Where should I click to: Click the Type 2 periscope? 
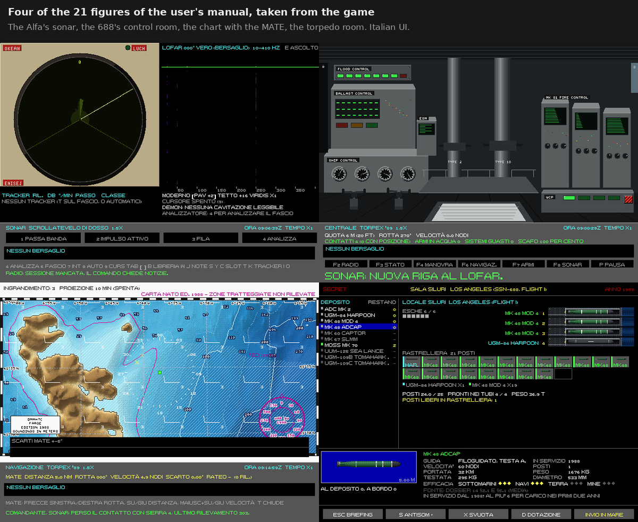[x=454, y=117]
